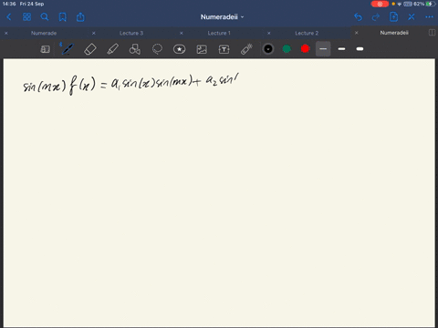Tap the battery status indicator
The image size is (438, 328).
431,4
